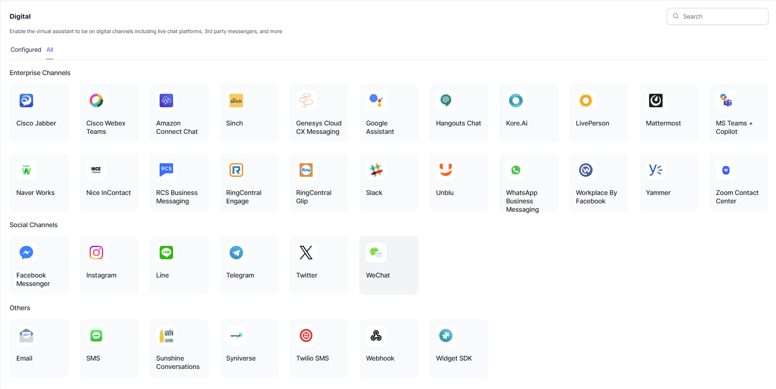Select the Email channel card
Viewport: 776px width, 389px height.
pos(39,348)
